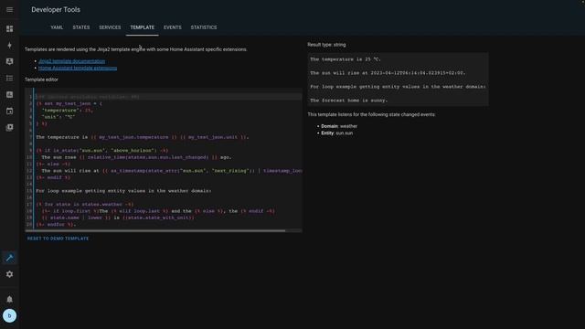Click the 'for state in states.weather' editor line
Viewport: 585px width, 329px height.
(x=85, y=204)
